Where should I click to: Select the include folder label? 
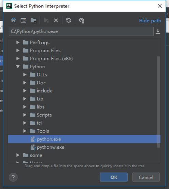44,91
